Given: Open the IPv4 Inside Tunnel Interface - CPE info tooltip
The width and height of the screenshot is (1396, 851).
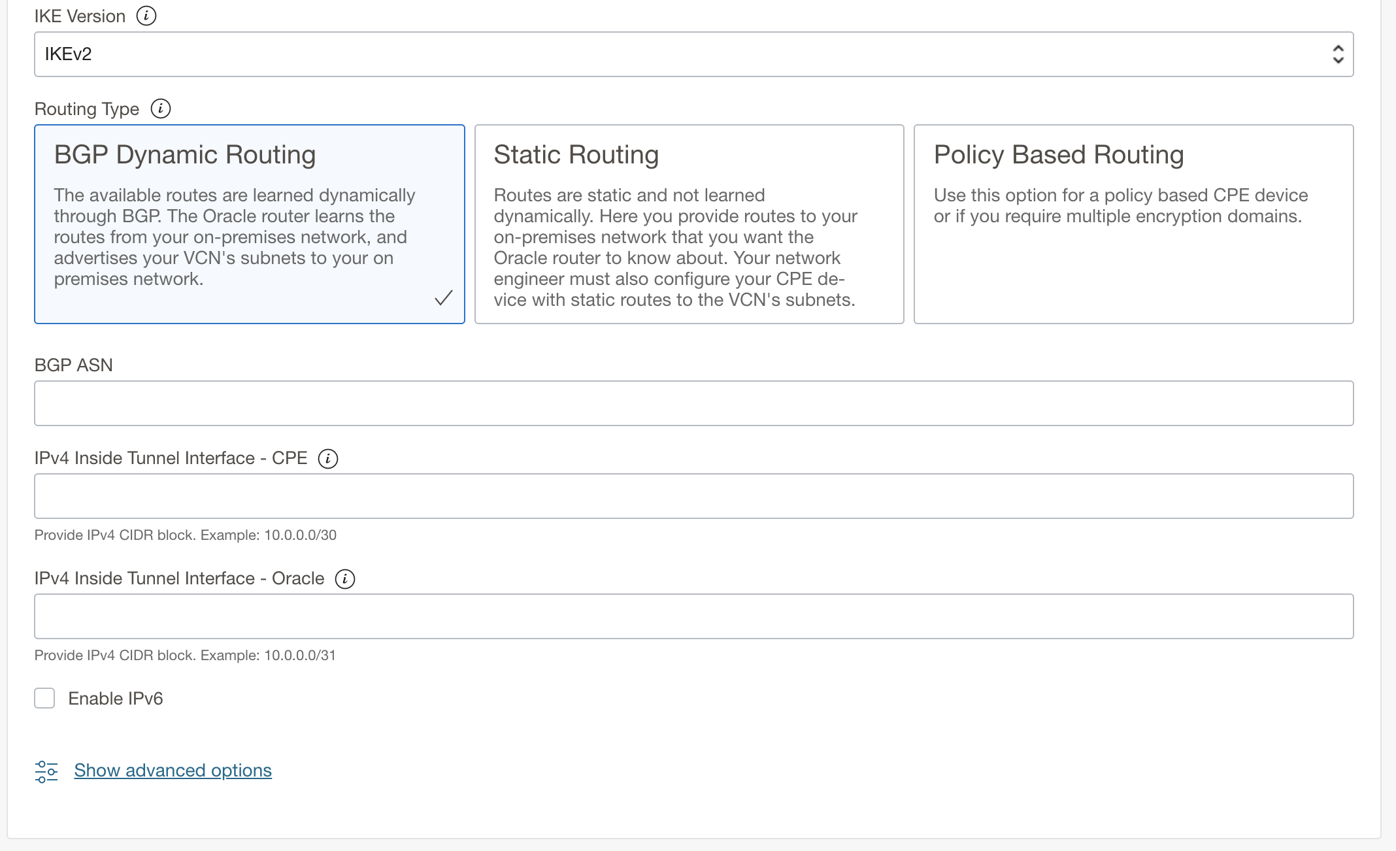Looking at the screenshot, I should [328, 459].
